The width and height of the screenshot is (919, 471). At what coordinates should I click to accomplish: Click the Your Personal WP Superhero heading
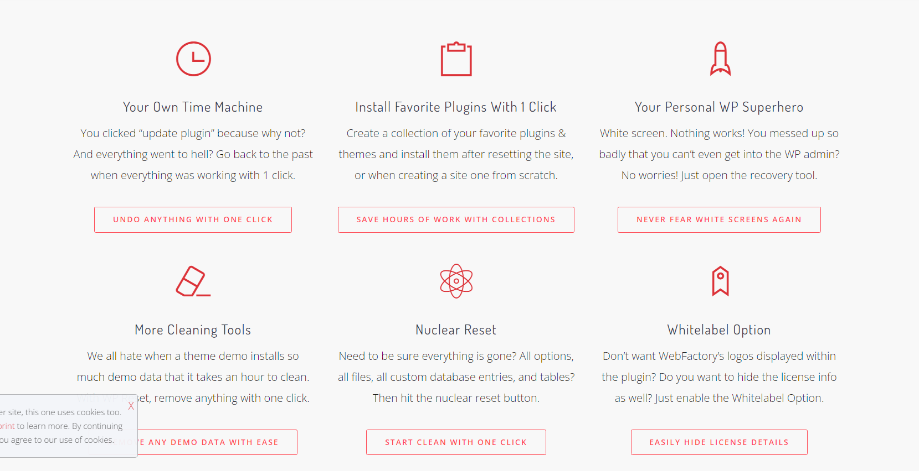[719, 107]
